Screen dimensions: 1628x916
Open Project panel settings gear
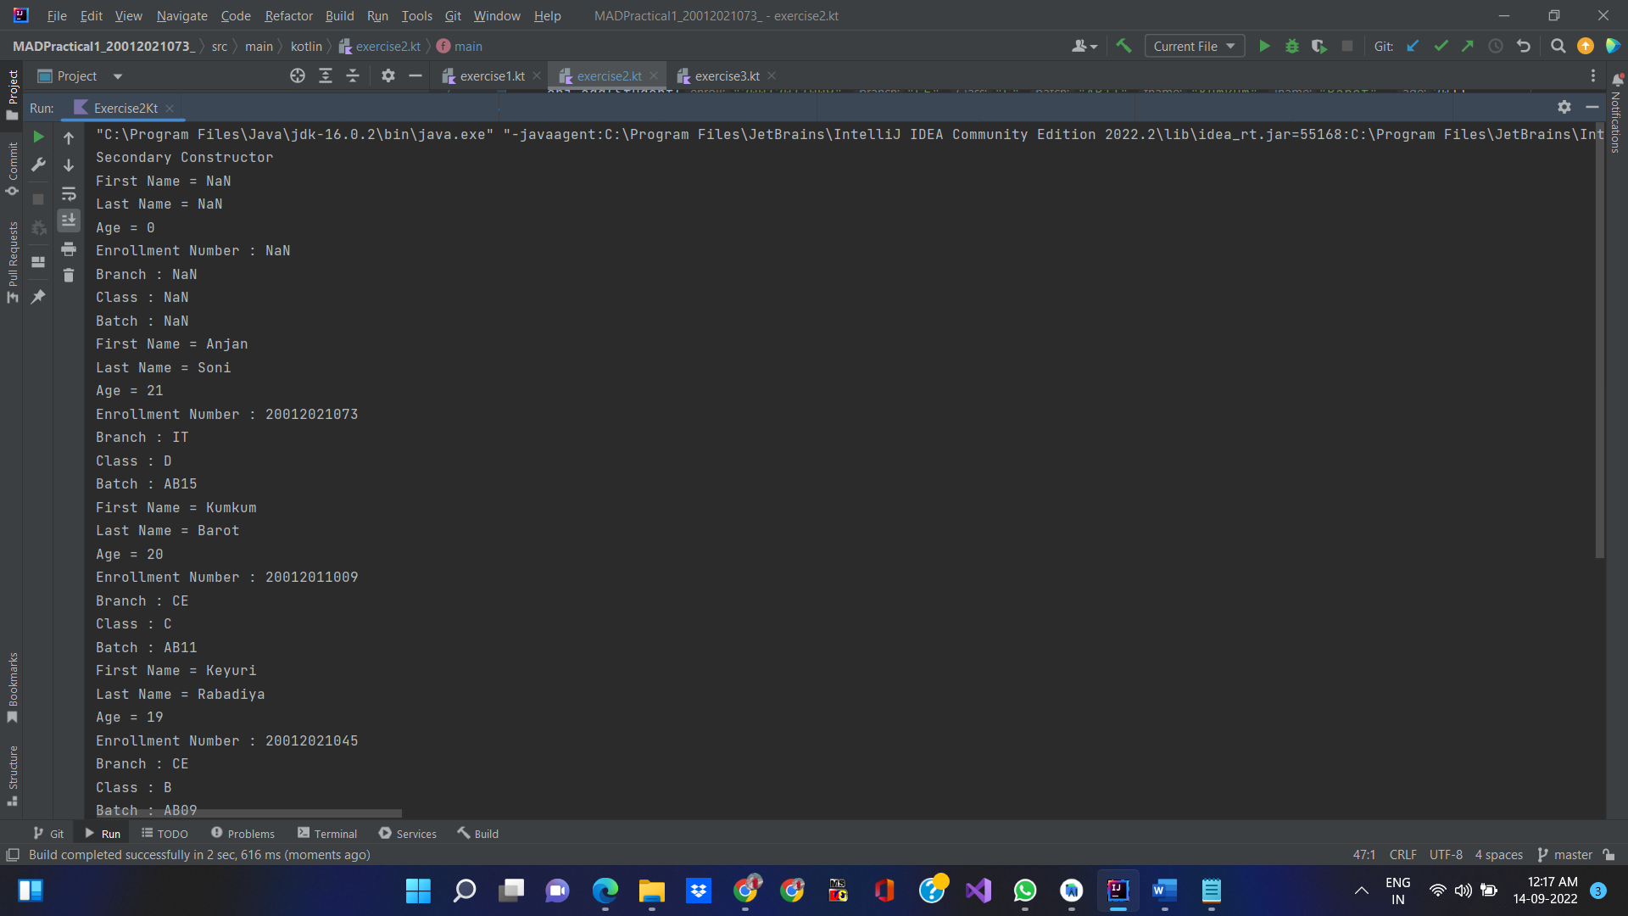[387, 75]
